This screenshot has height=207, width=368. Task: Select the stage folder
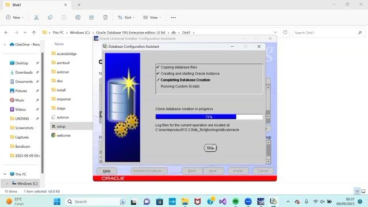pos(58,108)
